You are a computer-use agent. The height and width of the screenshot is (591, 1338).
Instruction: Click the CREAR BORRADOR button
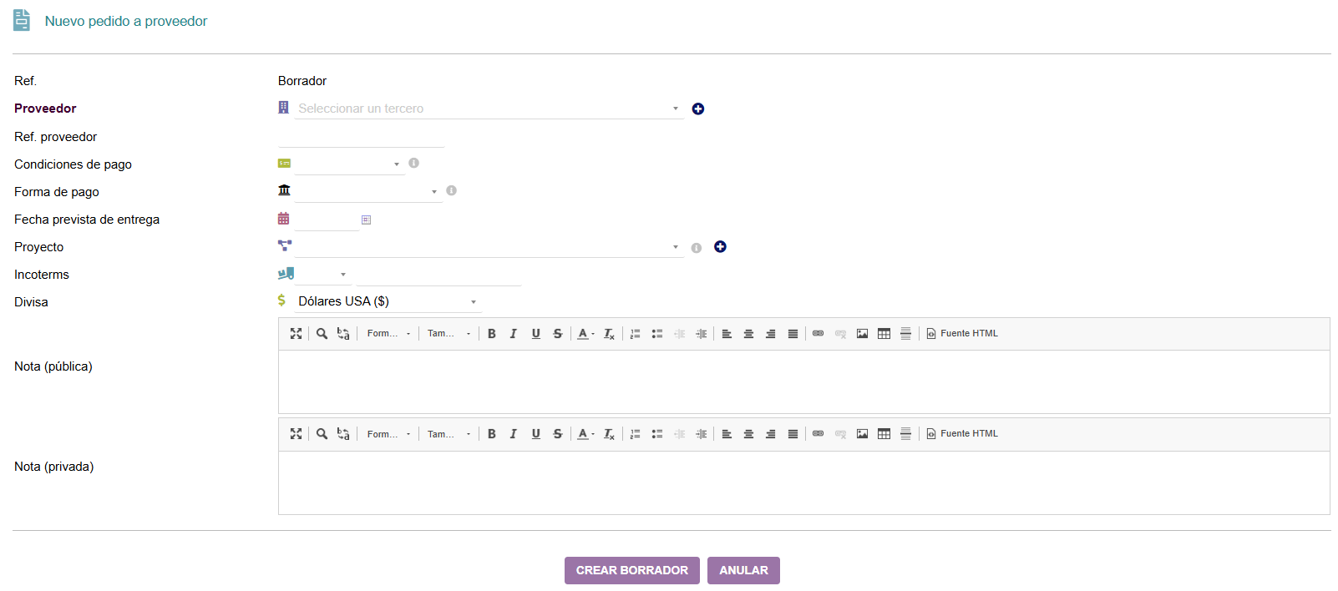pyautogui.click(x=631, y=570)
